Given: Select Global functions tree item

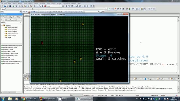Looking at the screenshot, I should [x=12, y=27].
